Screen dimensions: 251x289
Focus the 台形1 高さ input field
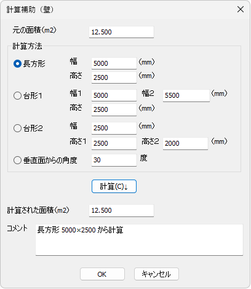[x=114, y=109]
